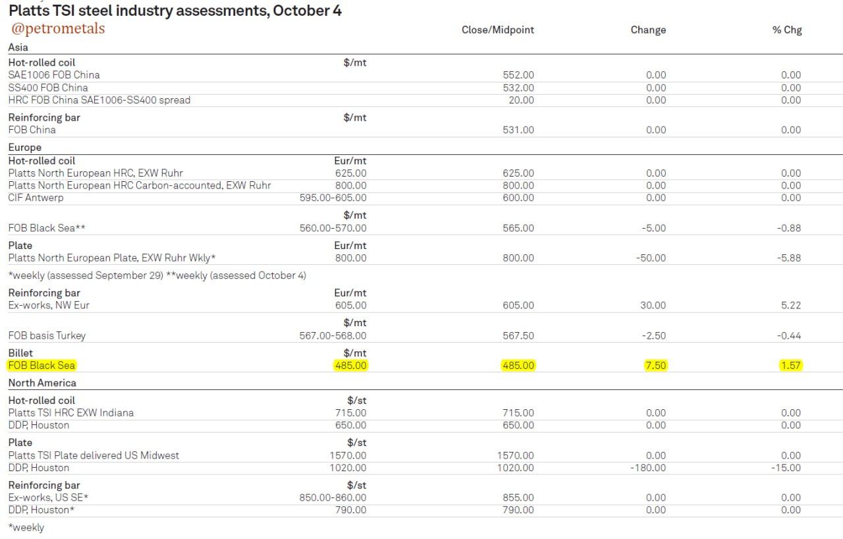Select the FOB basis Turkey row label
Viewport: 843px width, 539px height.
click(47, 335)
